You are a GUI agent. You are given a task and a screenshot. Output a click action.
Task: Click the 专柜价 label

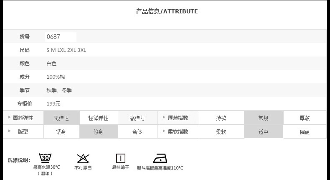pyautogui.click(x=25, y=104)
